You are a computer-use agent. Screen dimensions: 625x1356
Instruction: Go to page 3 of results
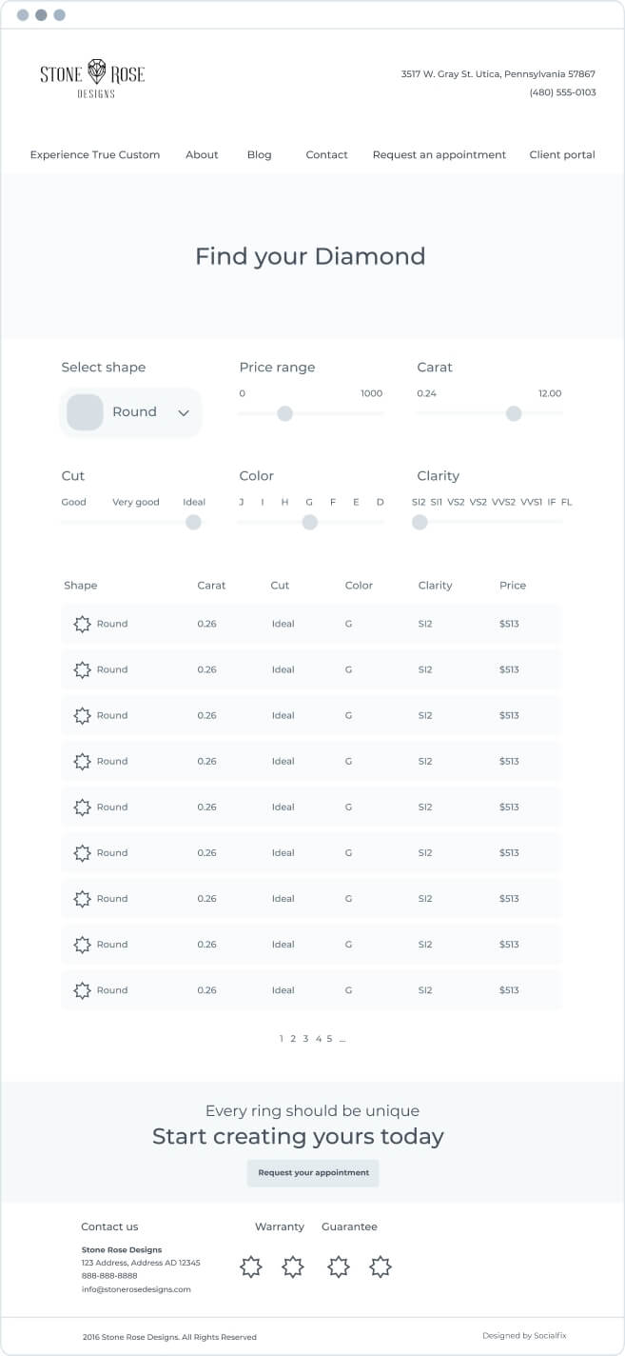[x=305, y=1039]
